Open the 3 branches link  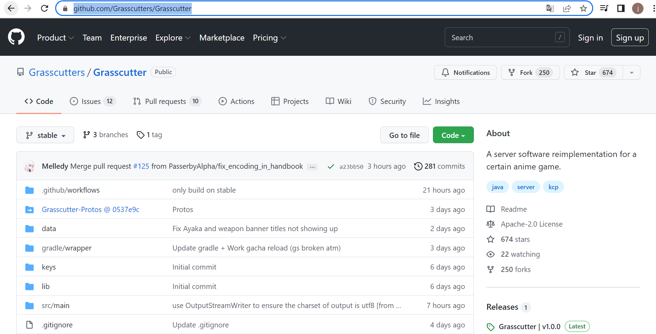(106, 135)
